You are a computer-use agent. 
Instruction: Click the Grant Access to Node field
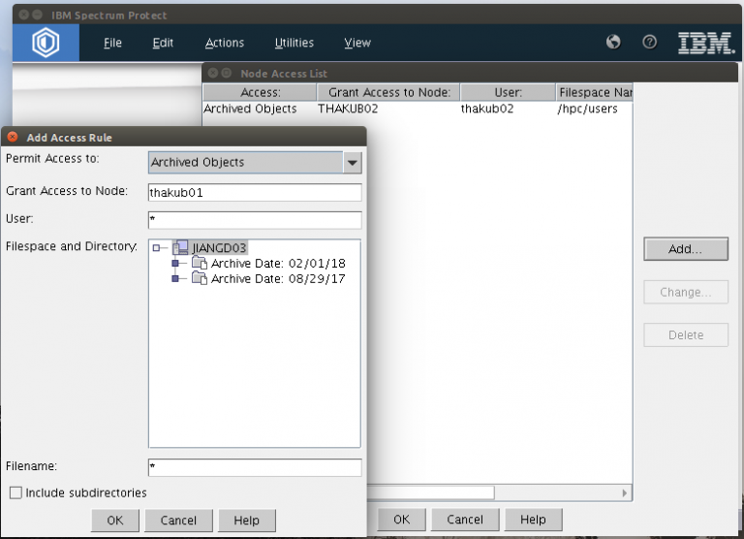255,192
